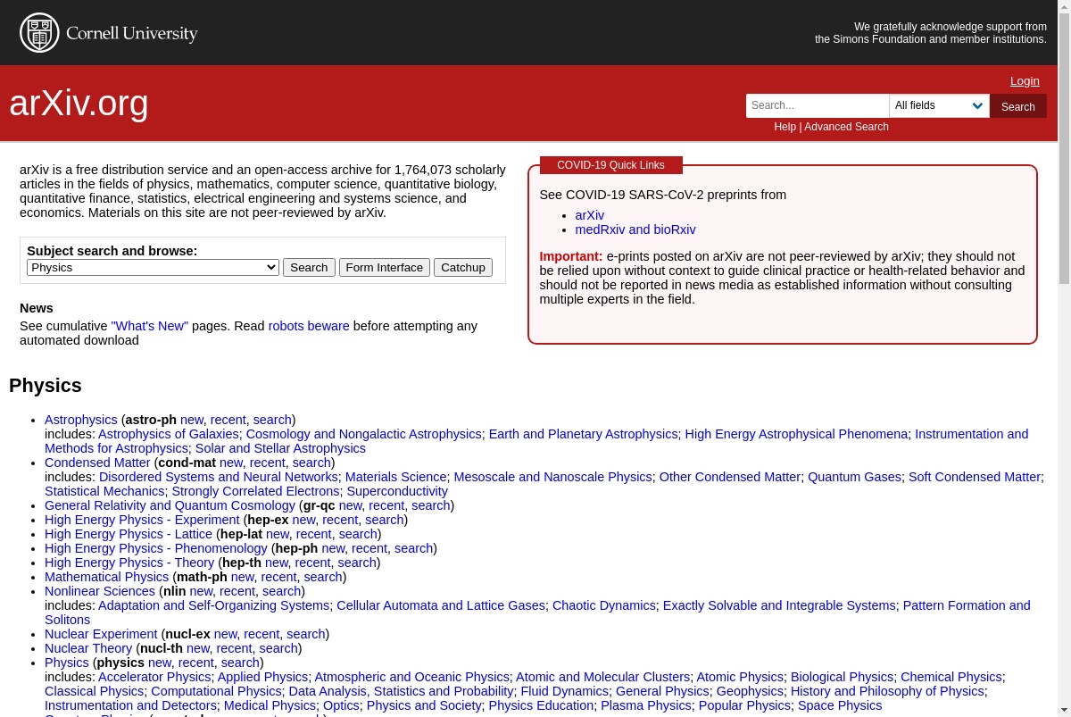This screenshot has width=1071, height=717.
Task: Open Biological Physics link
Action: point(842,677)
